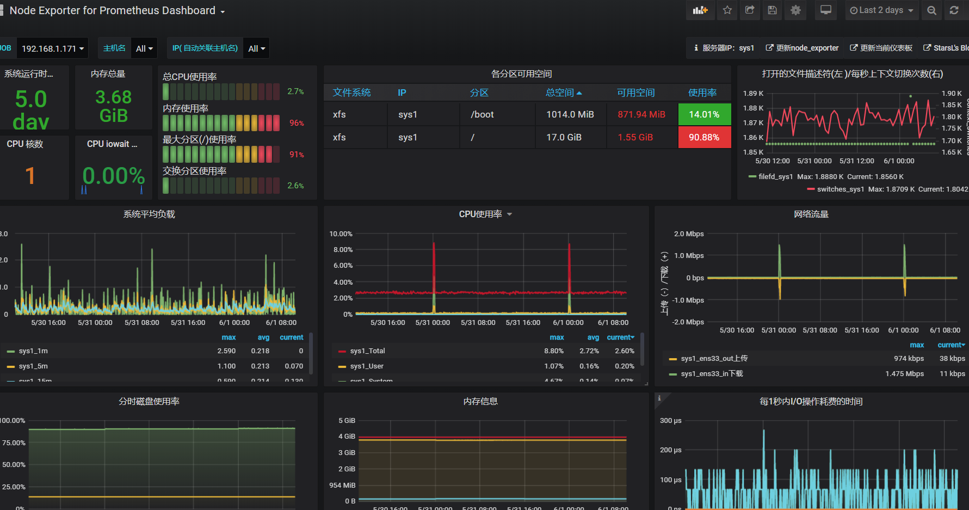969x510 pixels.
Task: Open the dashboard title dropdown
Action: pyautogui.click(x=117, y=10)
